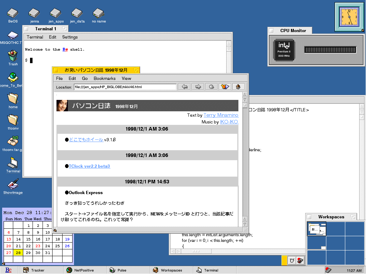Open the Terminal Edit menu
Image resolution: width=366 pixels, height=274 pixels.
pyautogui.click(x=53, y=37)
